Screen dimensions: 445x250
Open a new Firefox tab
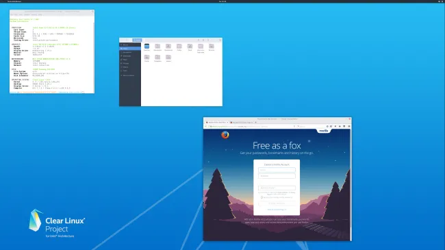pos(256,122)
